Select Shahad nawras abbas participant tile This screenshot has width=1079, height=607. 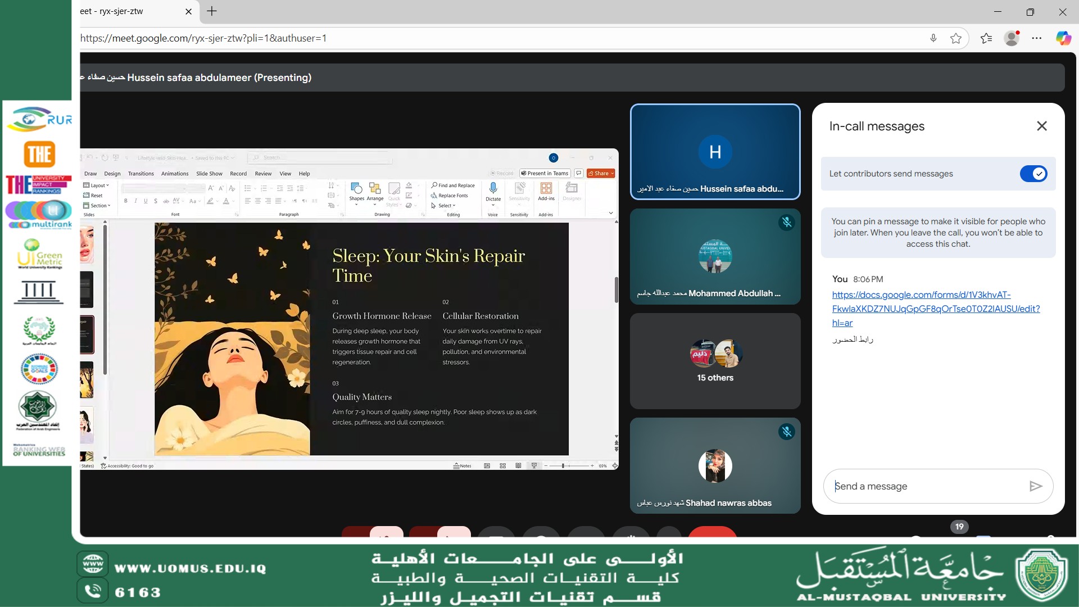coord(715,465)
